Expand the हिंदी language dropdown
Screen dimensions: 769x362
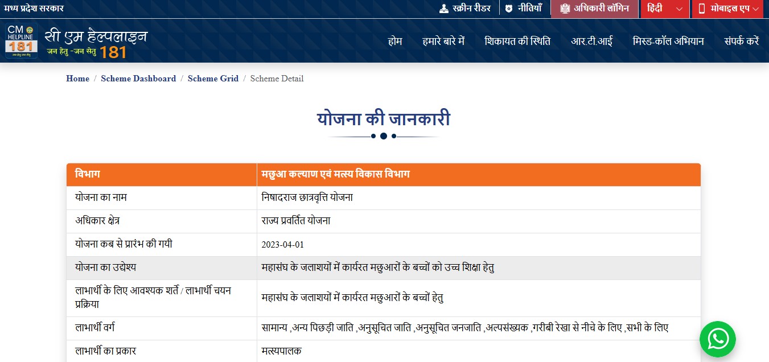click(x=665, y=9)
